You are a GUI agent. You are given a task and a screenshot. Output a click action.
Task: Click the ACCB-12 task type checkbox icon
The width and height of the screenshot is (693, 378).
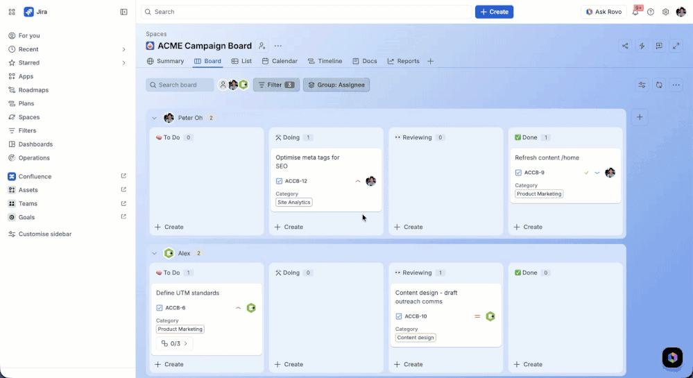pos(279,181)
